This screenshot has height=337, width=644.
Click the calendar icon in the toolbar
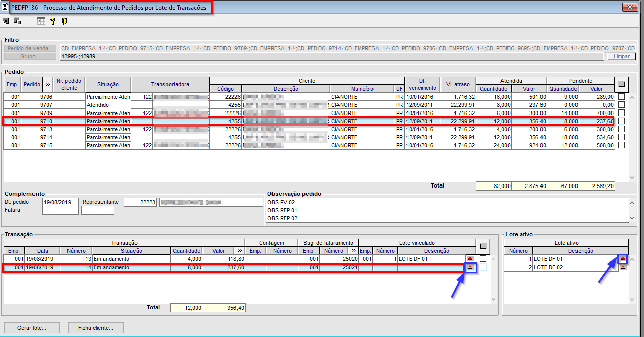pos(41,21)
